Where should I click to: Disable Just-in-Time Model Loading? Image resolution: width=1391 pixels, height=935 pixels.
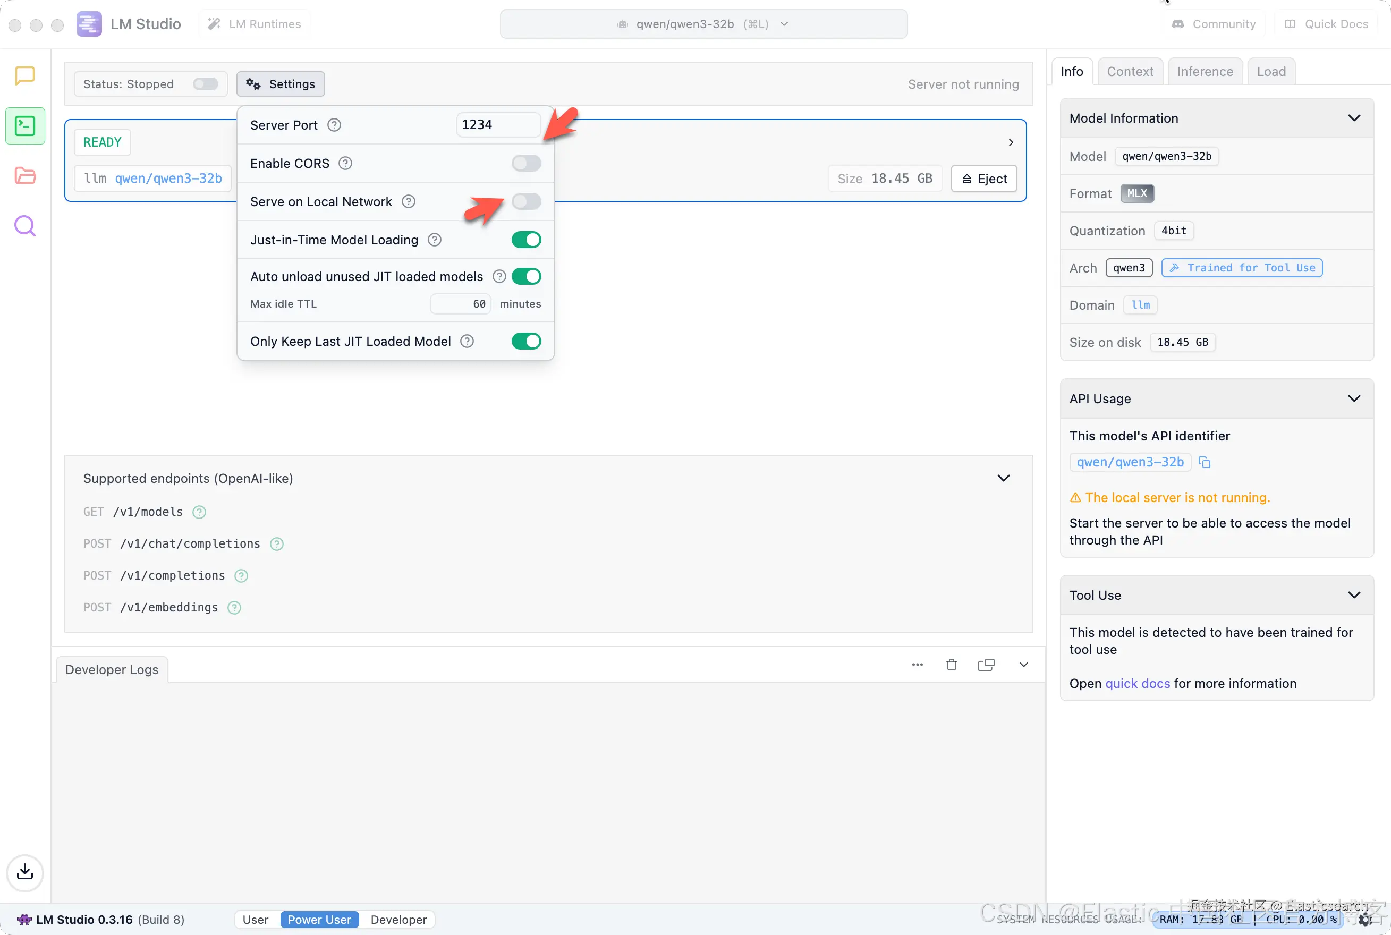pos(526,240)
